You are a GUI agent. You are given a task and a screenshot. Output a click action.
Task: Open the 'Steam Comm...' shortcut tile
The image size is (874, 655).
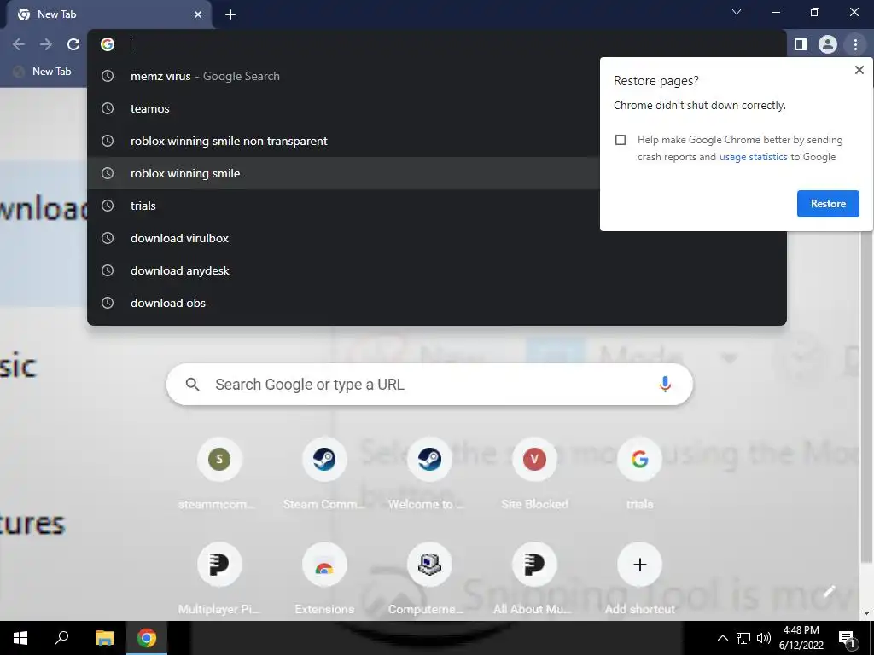(323, 473)
